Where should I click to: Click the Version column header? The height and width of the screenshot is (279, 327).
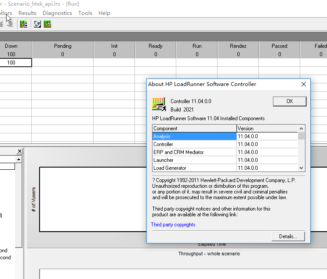coord(267,129)
